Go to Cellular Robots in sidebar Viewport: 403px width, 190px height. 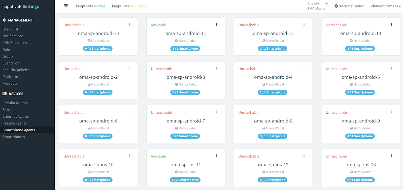coord(15,103)
